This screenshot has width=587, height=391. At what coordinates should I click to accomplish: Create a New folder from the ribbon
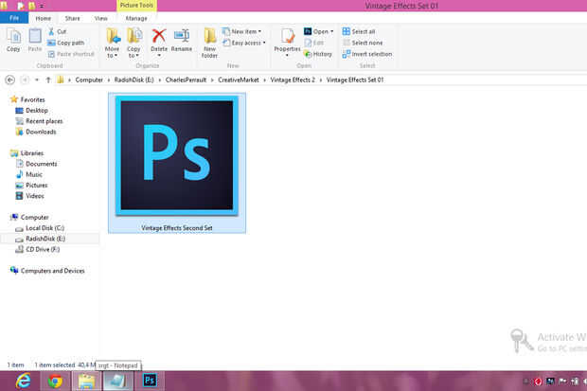pyautogui.click(x=209, y=43)
